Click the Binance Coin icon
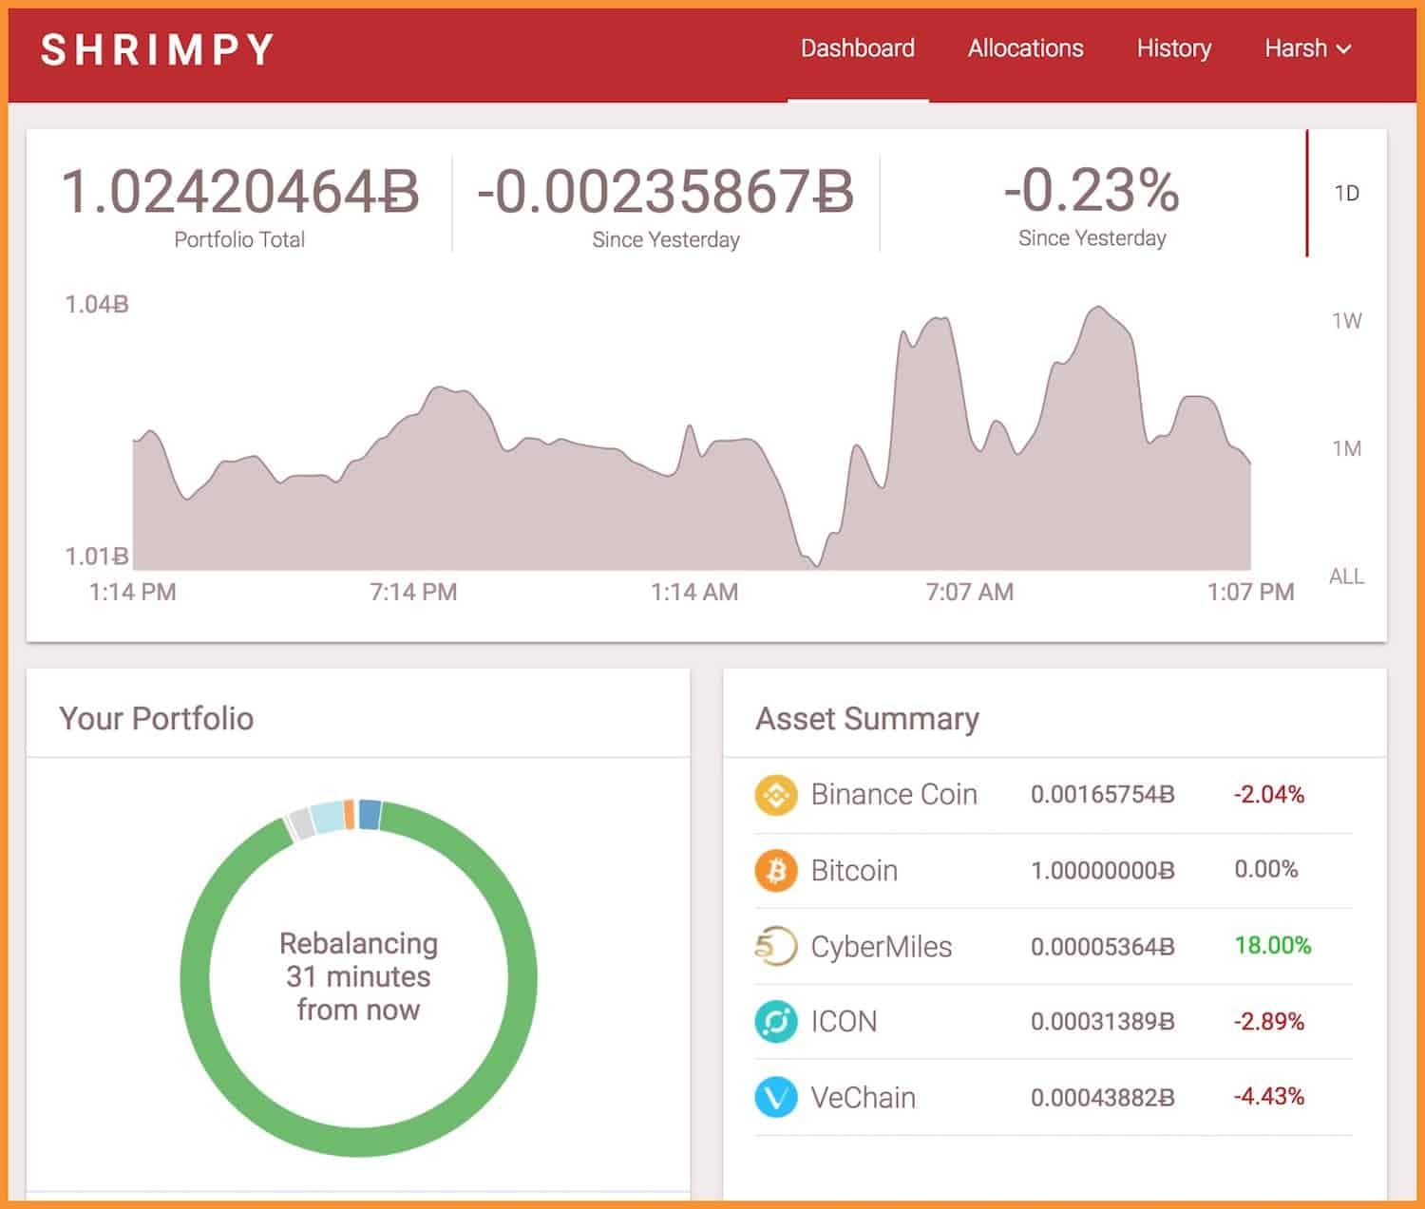The width and height of the screenshot is (1425, 1209). click(775, 795)
